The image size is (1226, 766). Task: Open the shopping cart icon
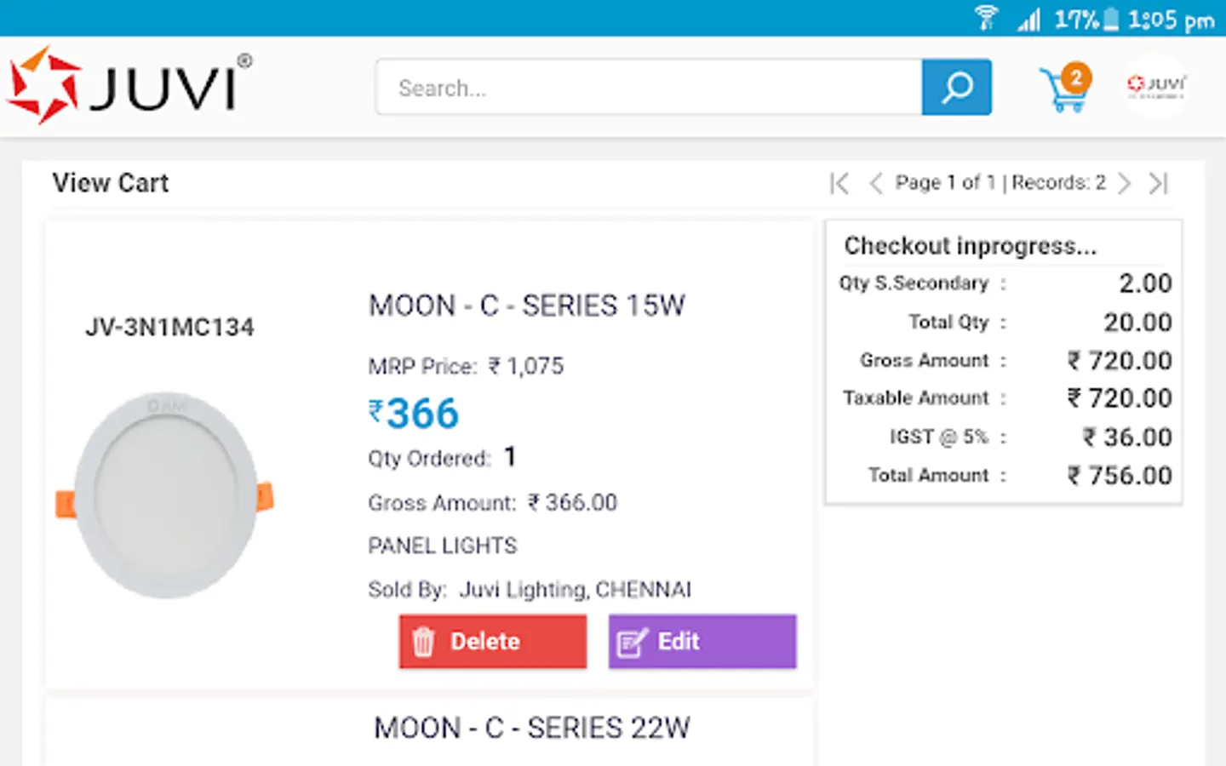tap(1063, 90)
